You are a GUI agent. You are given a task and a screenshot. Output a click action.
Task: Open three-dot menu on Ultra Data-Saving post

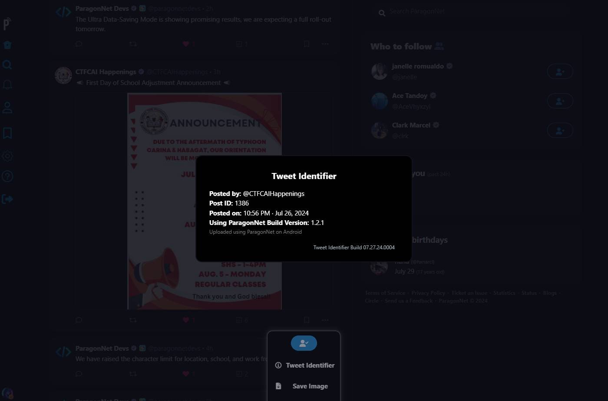click(x=325, y=44)
